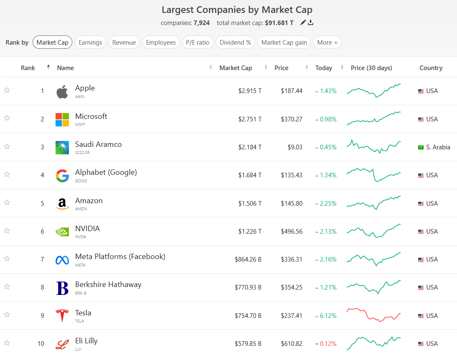This screenshot has width=457, height=355.
Task: Toggle favorite star for Amazon
Action: [7, 202]
